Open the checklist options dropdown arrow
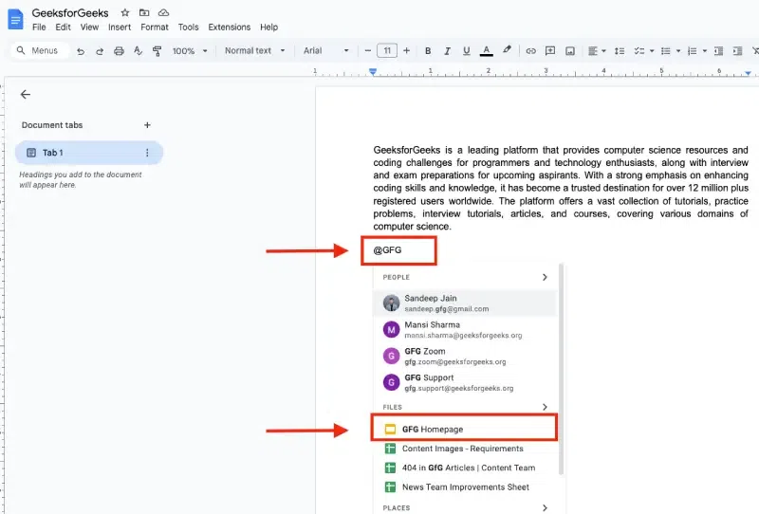Image resolution: width=759 pixels, height=514 pixels. pyautogui.click(x=652, y=51)
